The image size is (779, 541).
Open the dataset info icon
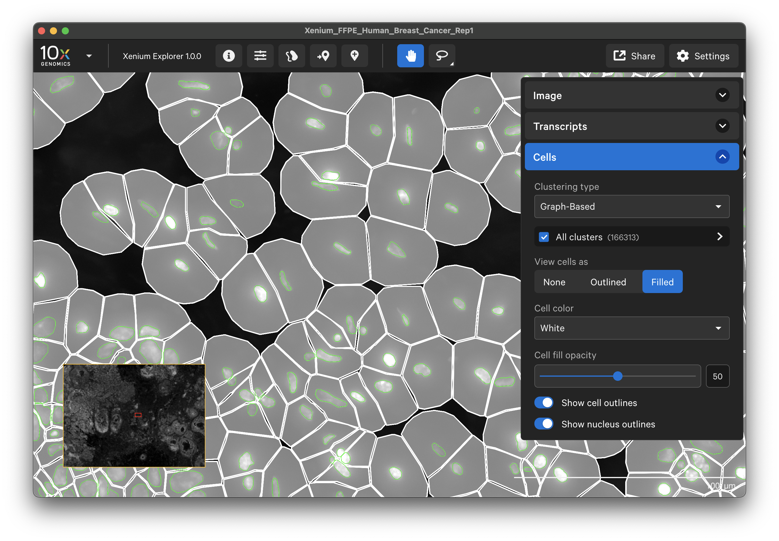(229, 55)
